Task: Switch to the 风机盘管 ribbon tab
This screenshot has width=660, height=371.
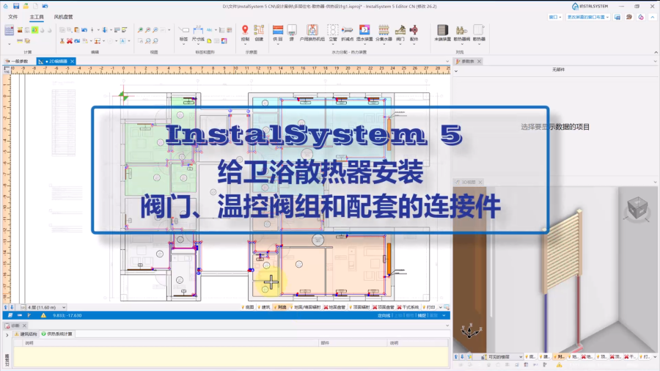Action: point(63,17)
